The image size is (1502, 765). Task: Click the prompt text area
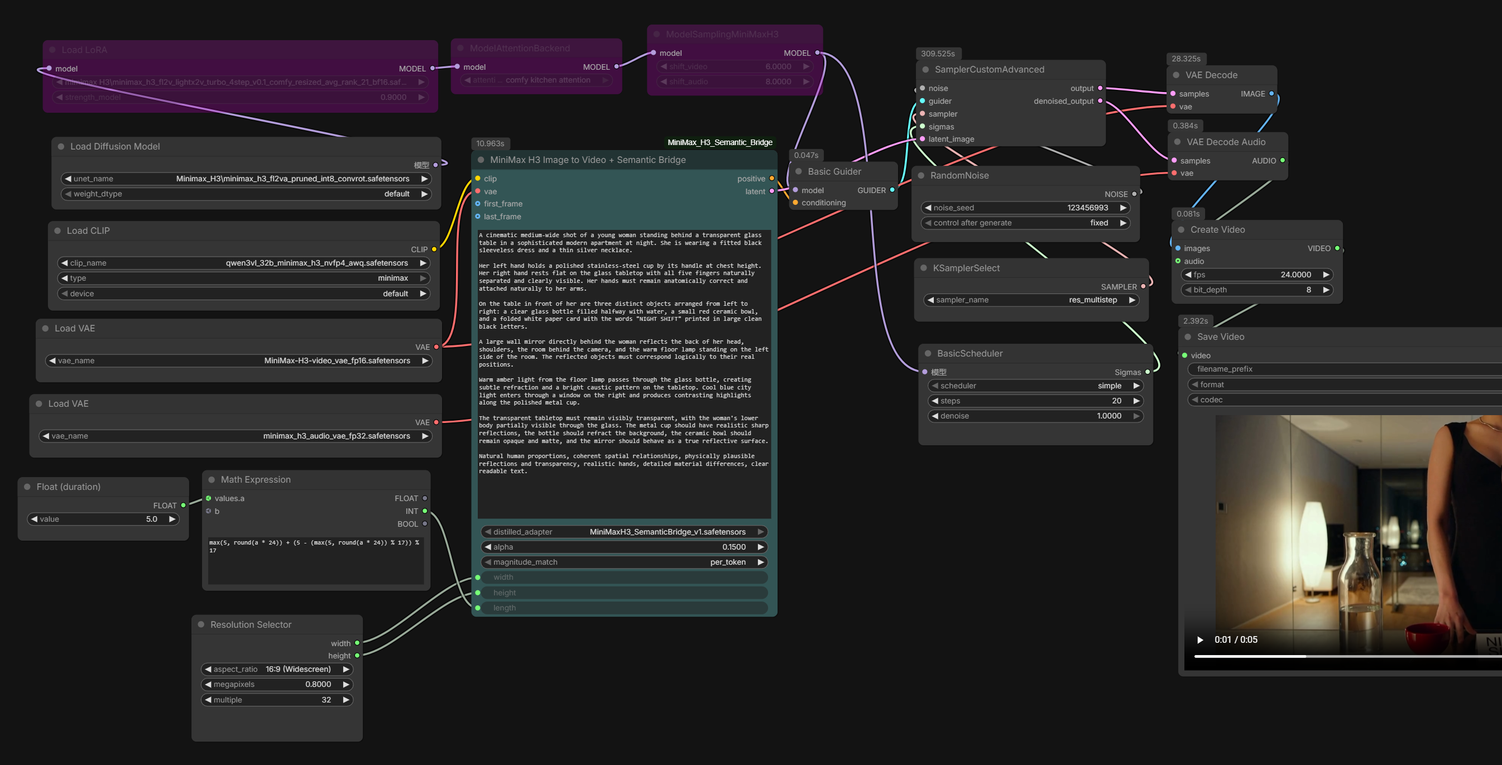[x=624, y=374]
